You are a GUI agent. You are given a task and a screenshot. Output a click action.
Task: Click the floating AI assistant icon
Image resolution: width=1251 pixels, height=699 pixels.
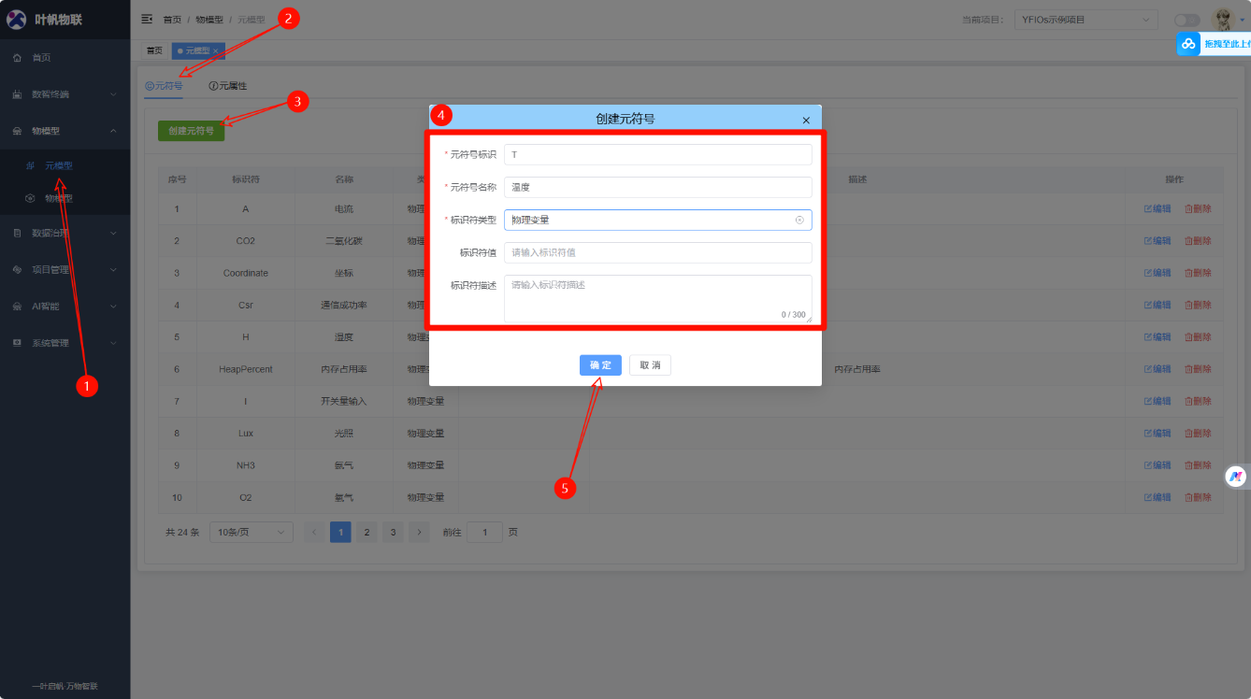point(1236,477)
